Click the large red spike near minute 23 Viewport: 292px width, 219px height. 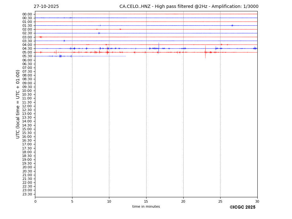205,52
